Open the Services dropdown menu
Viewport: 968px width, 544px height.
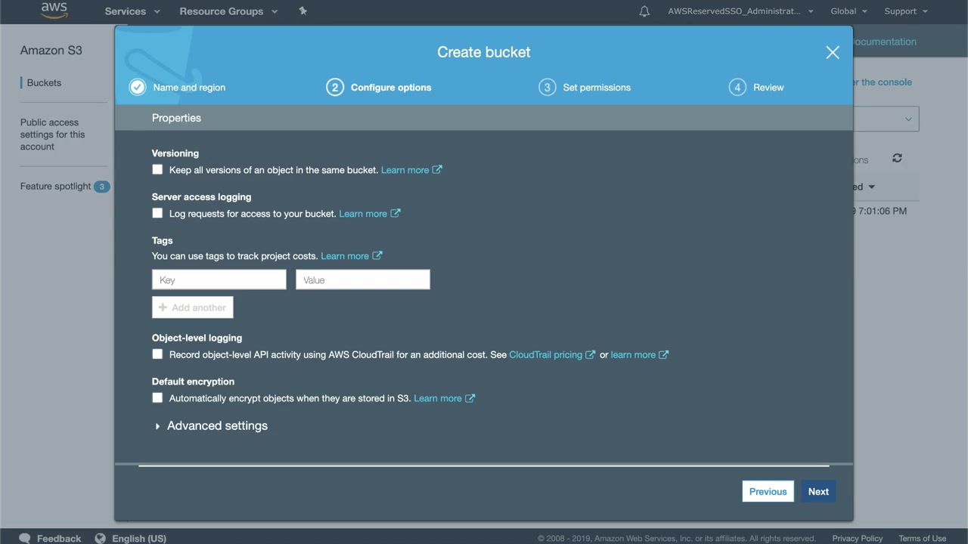pos(132,11)
